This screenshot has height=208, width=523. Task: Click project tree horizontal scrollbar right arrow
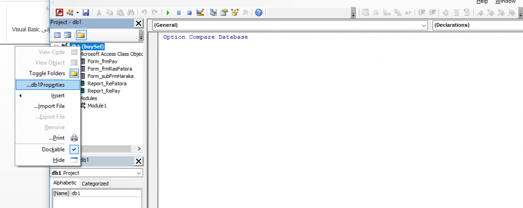click(x=140, y=148)
